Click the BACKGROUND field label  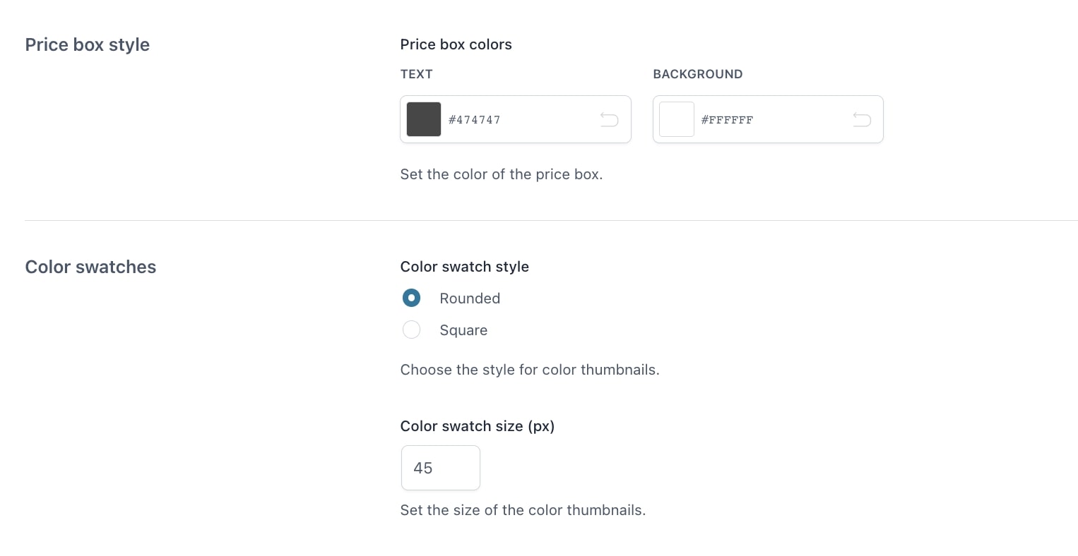click(697, 74)
